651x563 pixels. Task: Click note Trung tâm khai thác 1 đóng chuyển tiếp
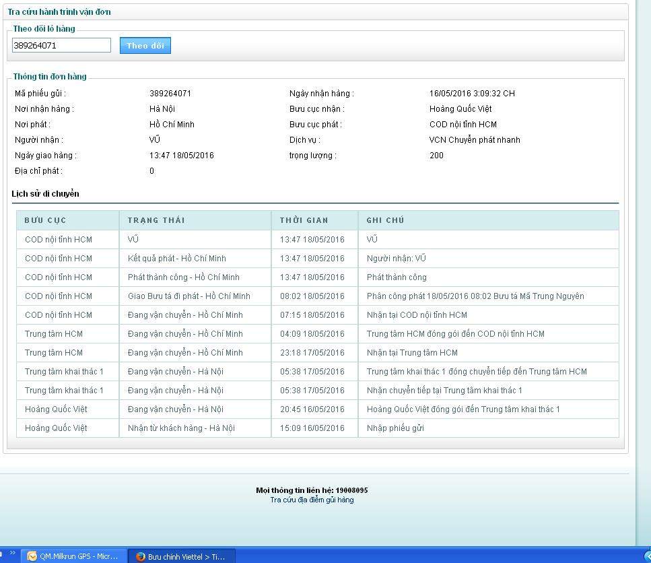click(x=477, y=372)
